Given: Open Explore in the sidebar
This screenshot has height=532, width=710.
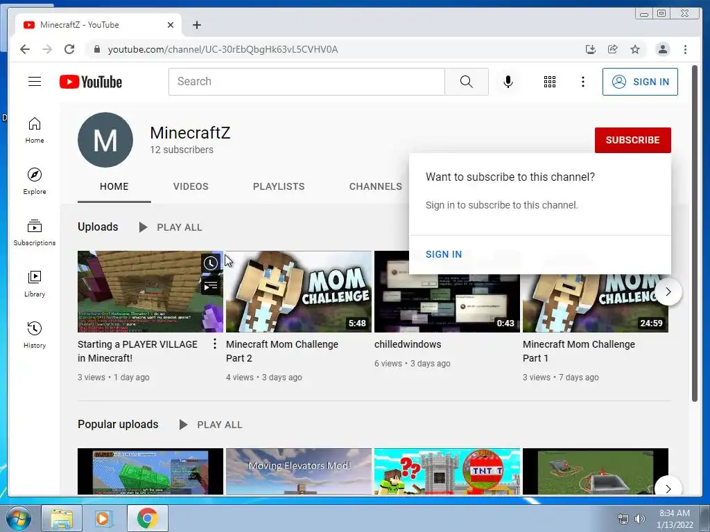Looking at the screenshot, I should click(x=35, y=181).
